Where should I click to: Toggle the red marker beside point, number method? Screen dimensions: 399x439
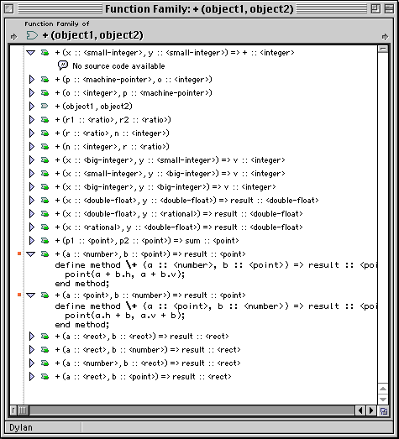click(19, 295)
